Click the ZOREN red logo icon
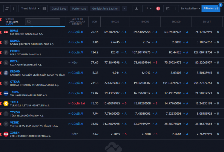The image size is (224, 152). (6, 134)
